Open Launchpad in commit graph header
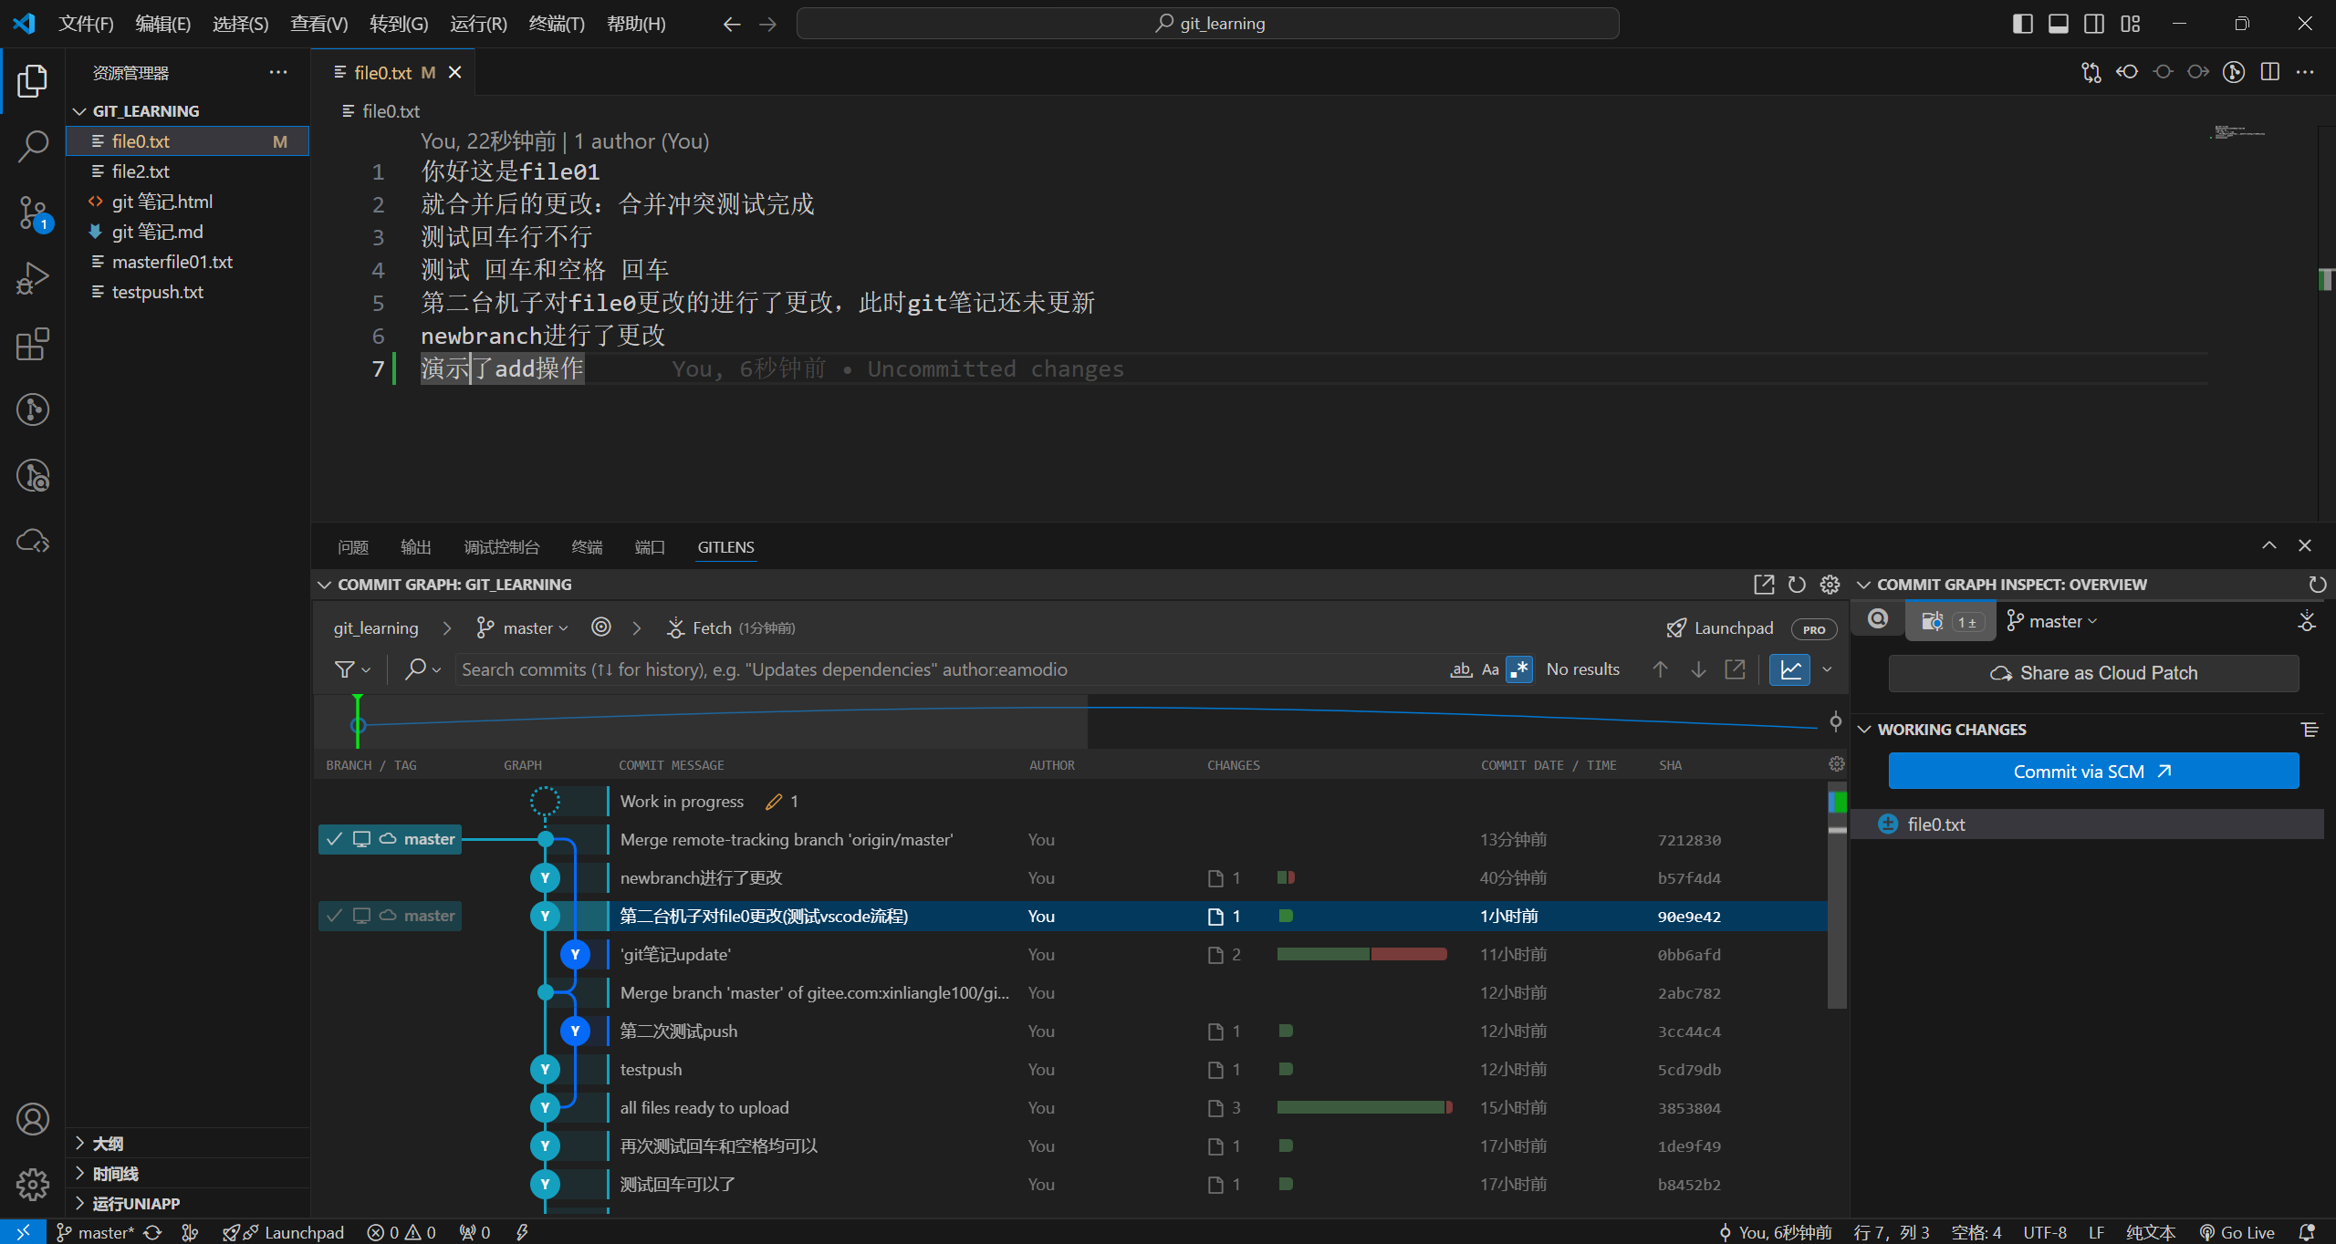 (x=1720, y=627)
